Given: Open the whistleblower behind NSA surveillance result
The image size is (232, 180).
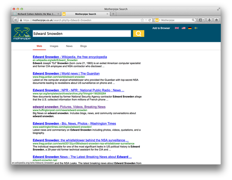Looking at the screenshot, I should 81,140.
